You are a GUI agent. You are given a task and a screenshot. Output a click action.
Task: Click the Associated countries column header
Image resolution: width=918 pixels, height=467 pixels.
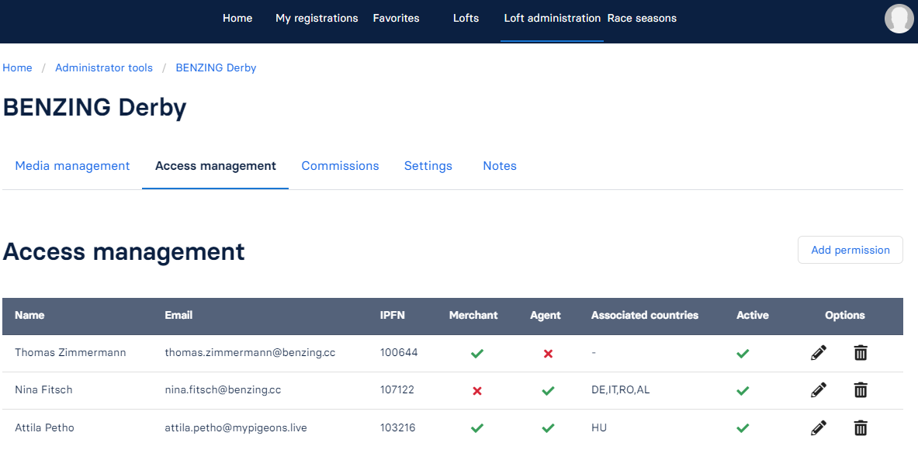[x=645, y=316]
